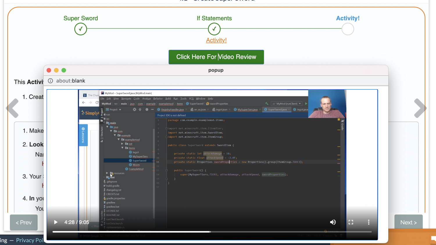Click the blue Activity! step label

pyautogui.click(x=348, y=18)
